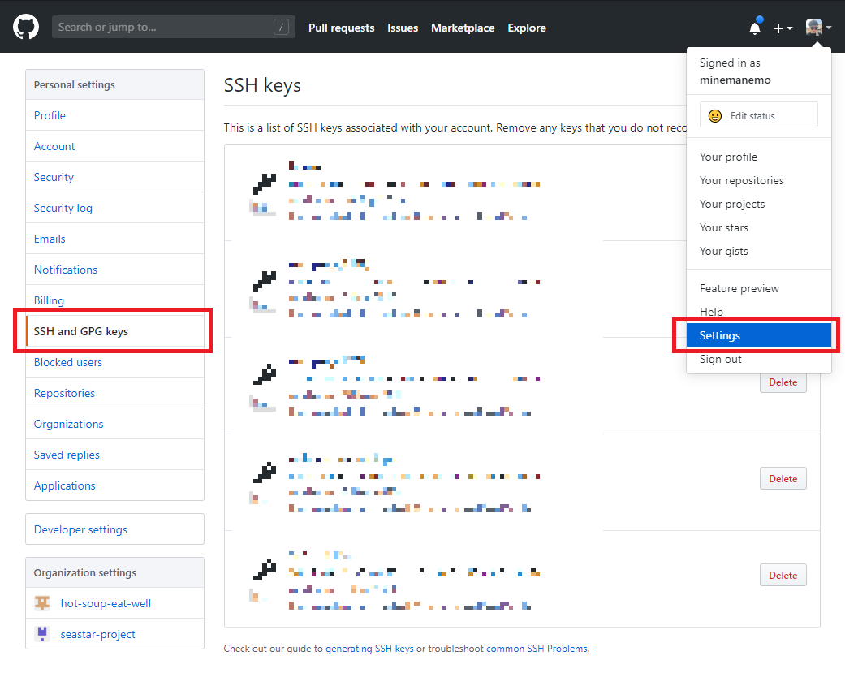Open Blocked users settings
The image size is (845, 686).
(114, 362)
